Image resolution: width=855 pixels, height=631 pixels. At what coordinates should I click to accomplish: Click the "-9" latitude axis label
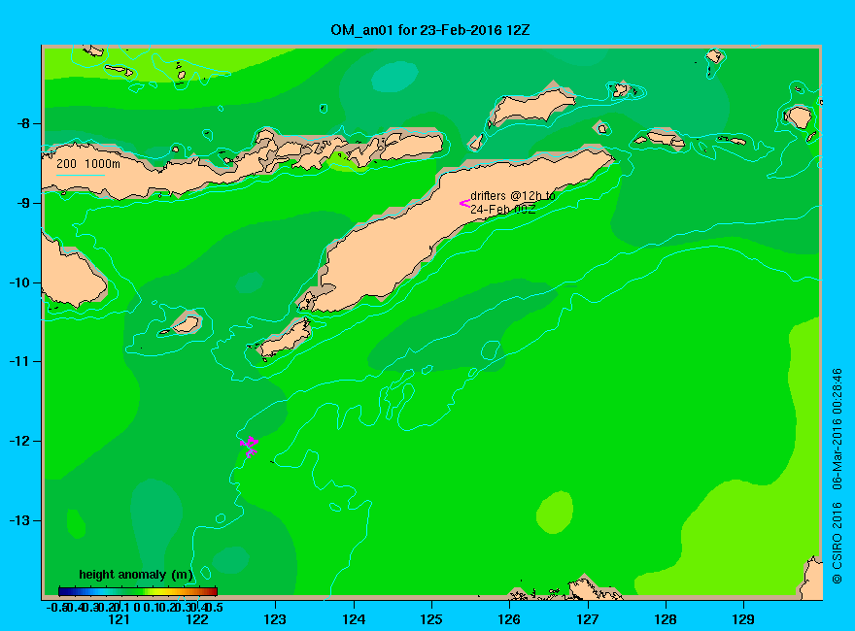pyautogui.click(x=23, y=203)
